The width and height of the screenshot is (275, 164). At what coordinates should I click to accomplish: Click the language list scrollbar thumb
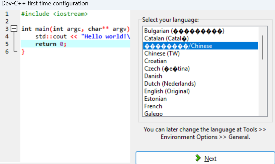tap(263, 48)
